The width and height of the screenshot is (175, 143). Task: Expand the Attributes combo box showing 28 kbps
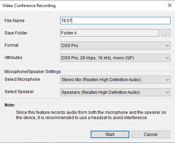coord(115,58)
